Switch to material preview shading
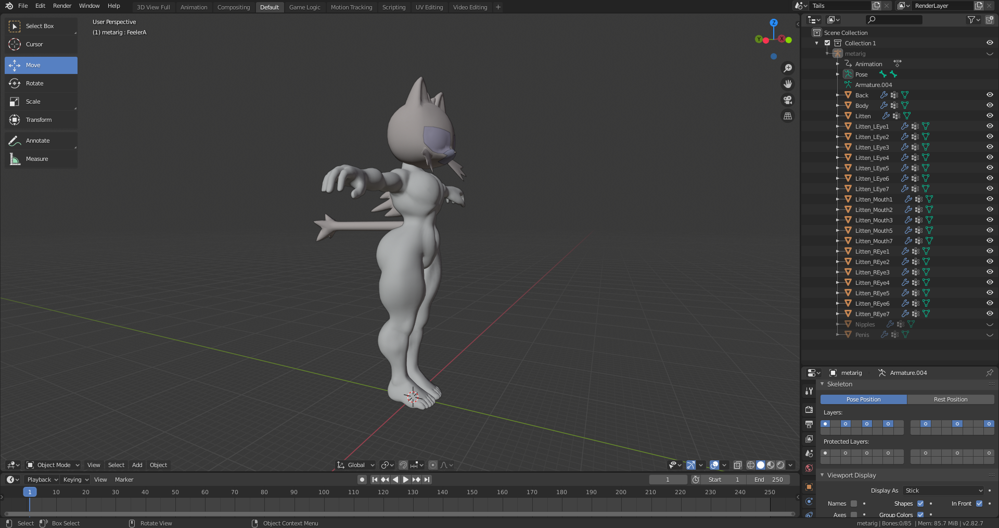This screenshot has width=999, height=528. [771, 465]
